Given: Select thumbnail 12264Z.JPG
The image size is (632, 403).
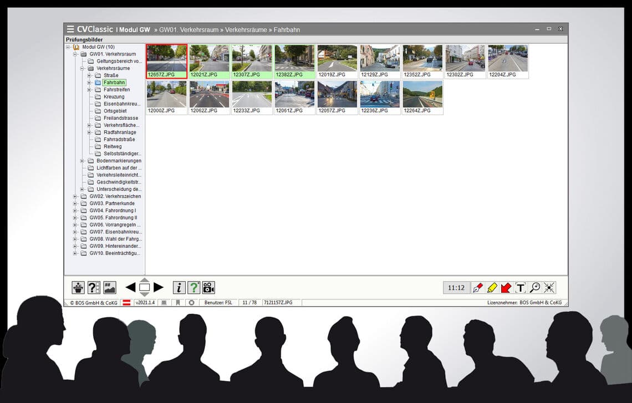Looking at the screenshot, I should [x=422, y=98].
